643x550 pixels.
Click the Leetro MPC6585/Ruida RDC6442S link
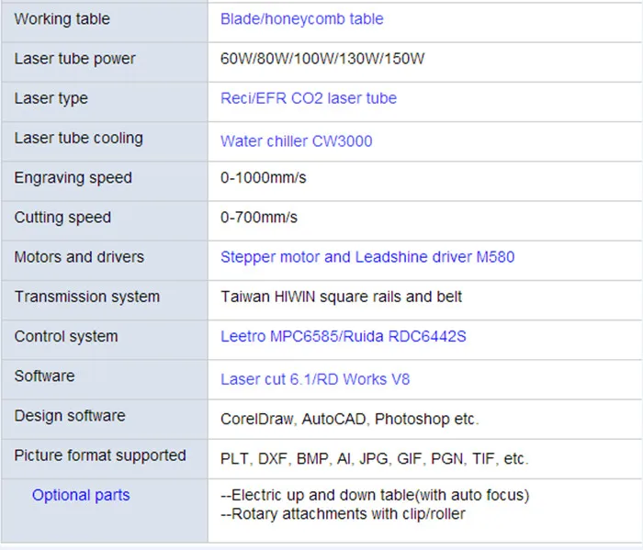[344, 336]
